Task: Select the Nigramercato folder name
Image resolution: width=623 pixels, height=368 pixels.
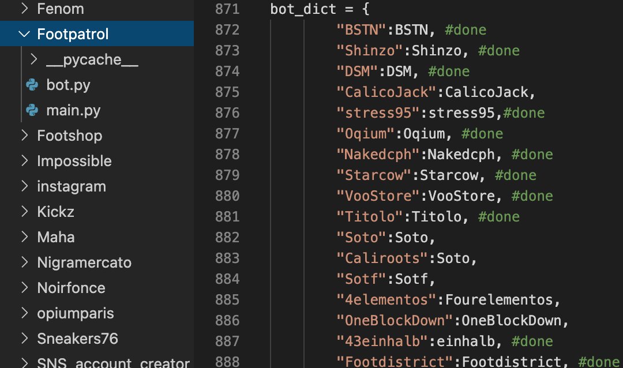Action: coord(84,262)
